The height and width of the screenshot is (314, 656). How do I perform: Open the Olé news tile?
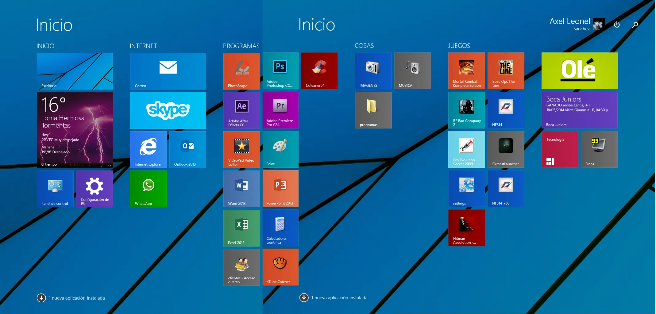580,71
